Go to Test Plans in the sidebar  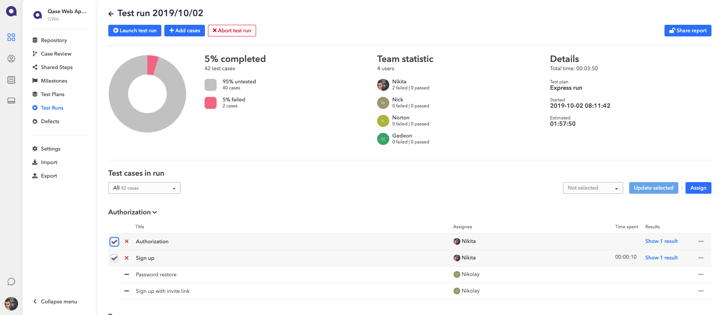[x=52, y=94]
